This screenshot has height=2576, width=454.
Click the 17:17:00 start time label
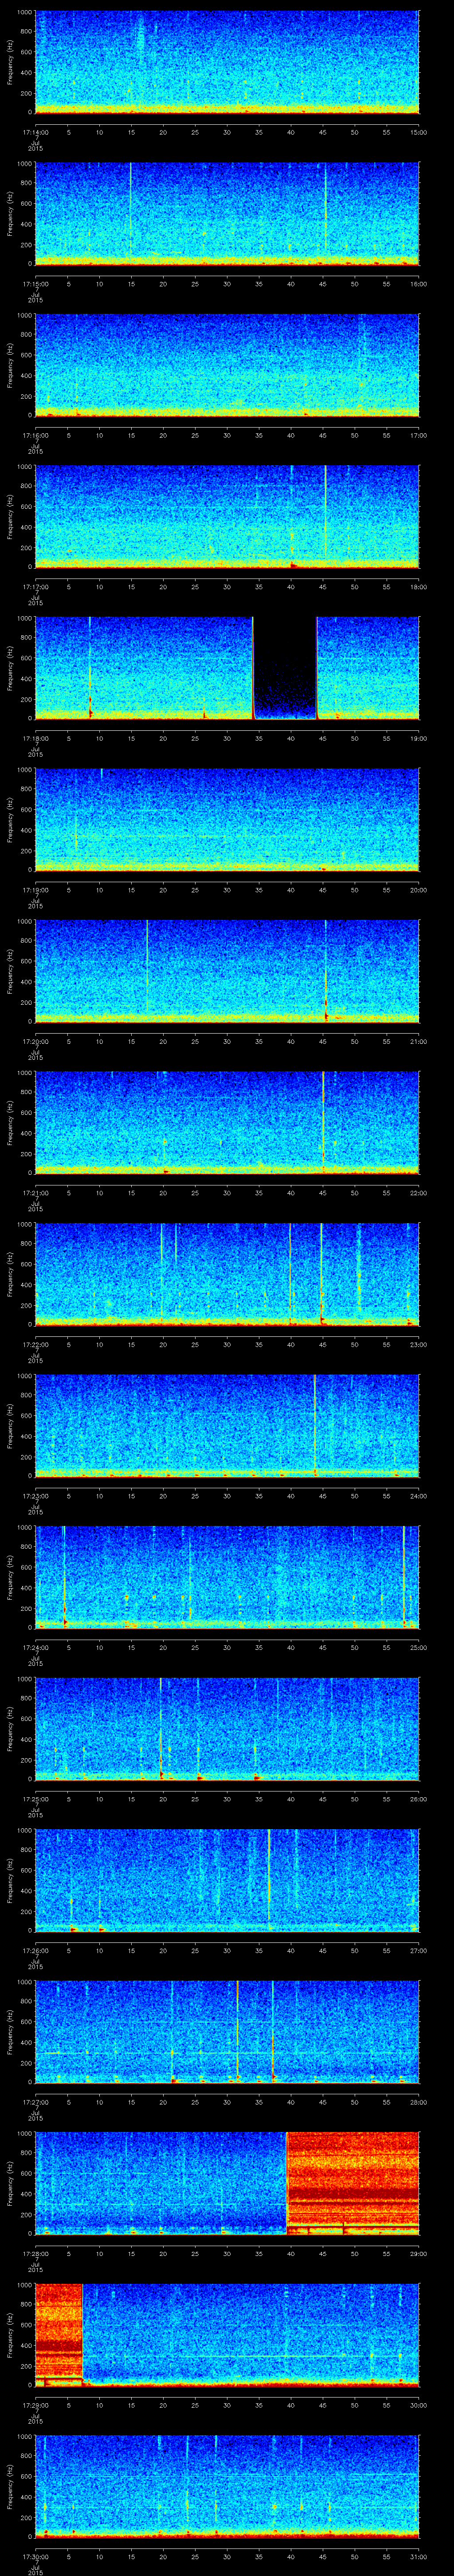[x=35, y=586]
